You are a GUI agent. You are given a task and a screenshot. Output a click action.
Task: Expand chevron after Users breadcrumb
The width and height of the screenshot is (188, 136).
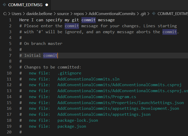pos(24,14)
